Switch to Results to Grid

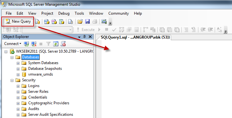(x=170, y=30)
